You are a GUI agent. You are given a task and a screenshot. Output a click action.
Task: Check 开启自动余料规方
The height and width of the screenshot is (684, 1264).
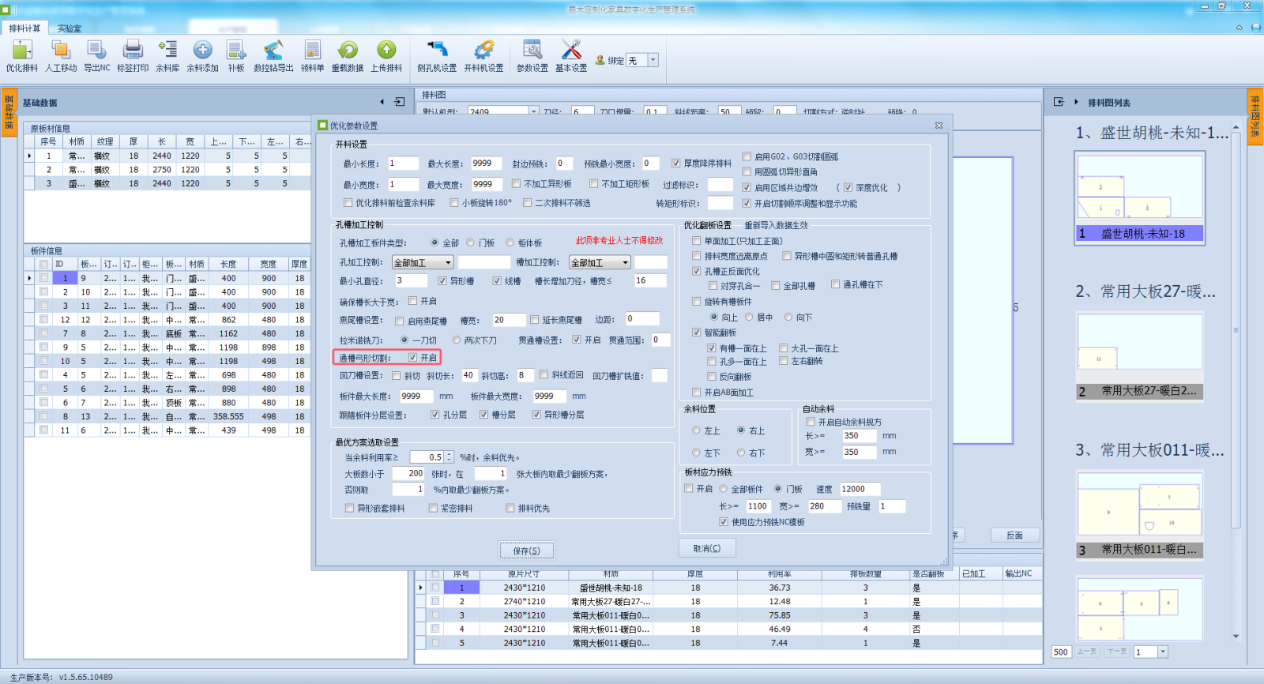point(810,422)
